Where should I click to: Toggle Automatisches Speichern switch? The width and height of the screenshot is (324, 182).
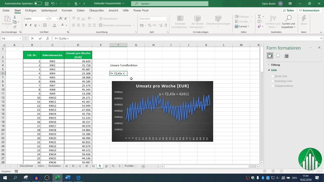(38, 4)
